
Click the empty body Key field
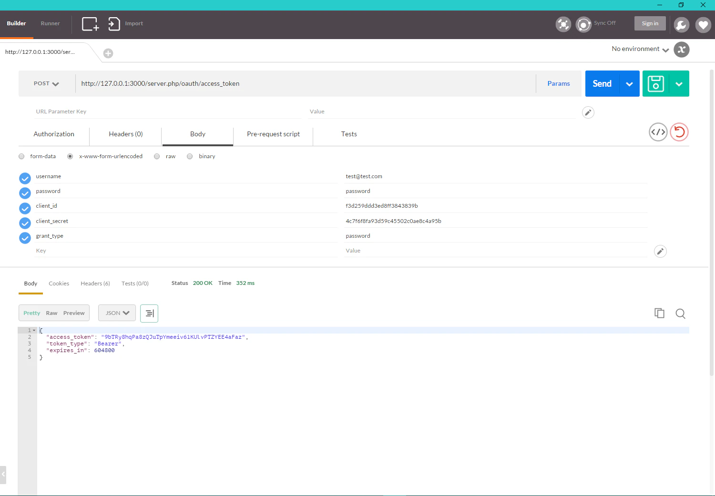pos(186,251)
